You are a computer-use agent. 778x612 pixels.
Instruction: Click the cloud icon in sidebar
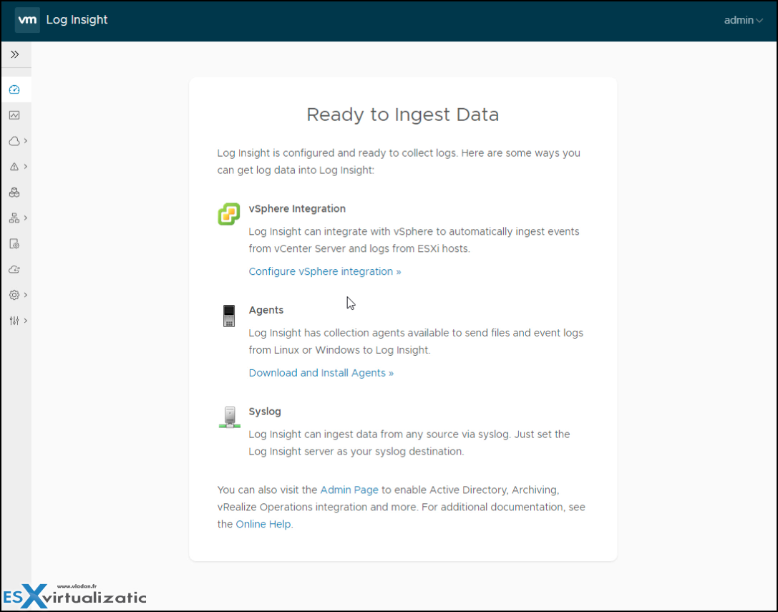click(14, 141)
